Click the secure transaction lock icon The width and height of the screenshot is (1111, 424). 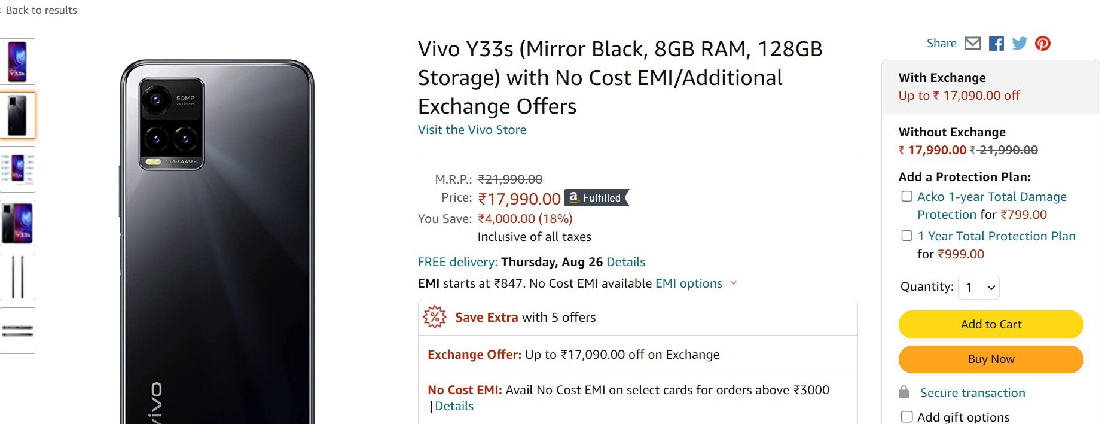point(904,392)
